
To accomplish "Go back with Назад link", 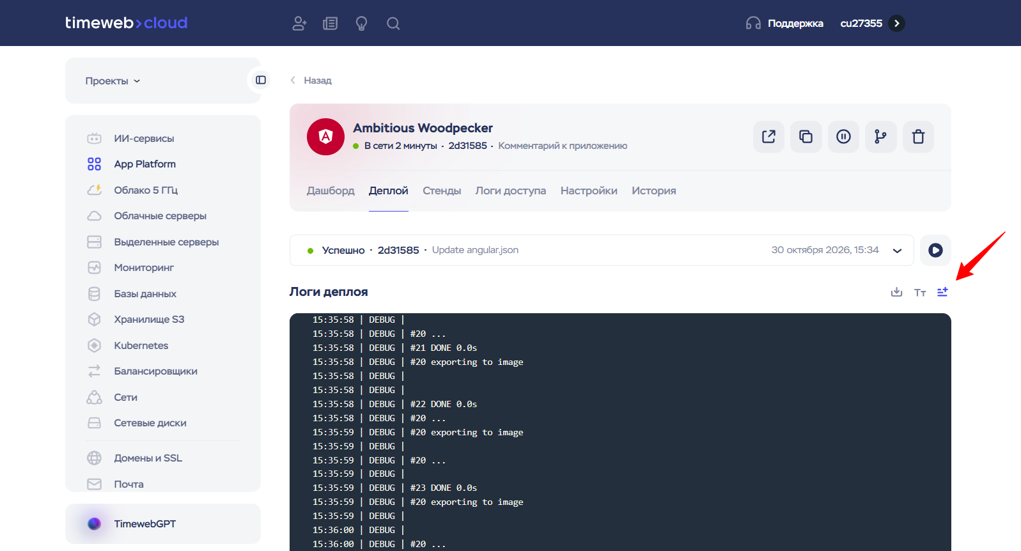I will pyautogui.click(x=311, y=81).
